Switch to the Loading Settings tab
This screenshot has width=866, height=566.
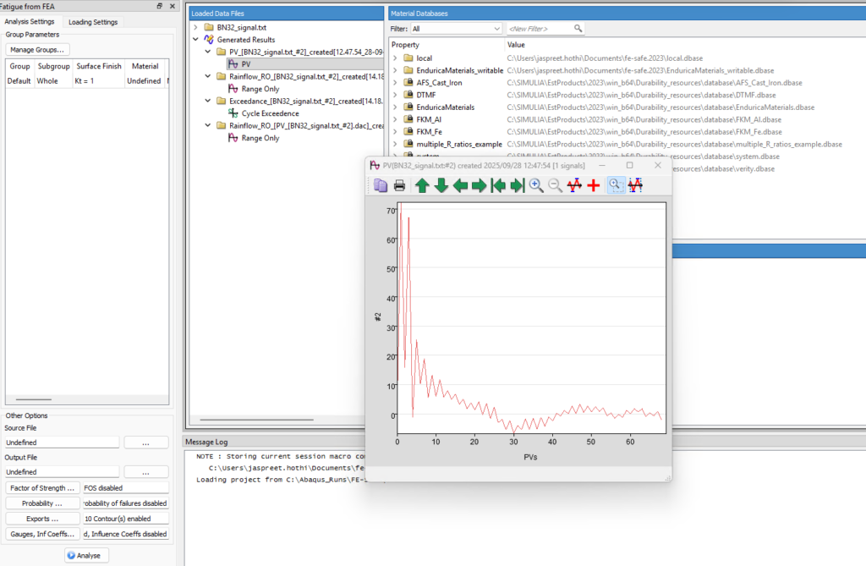93,22
